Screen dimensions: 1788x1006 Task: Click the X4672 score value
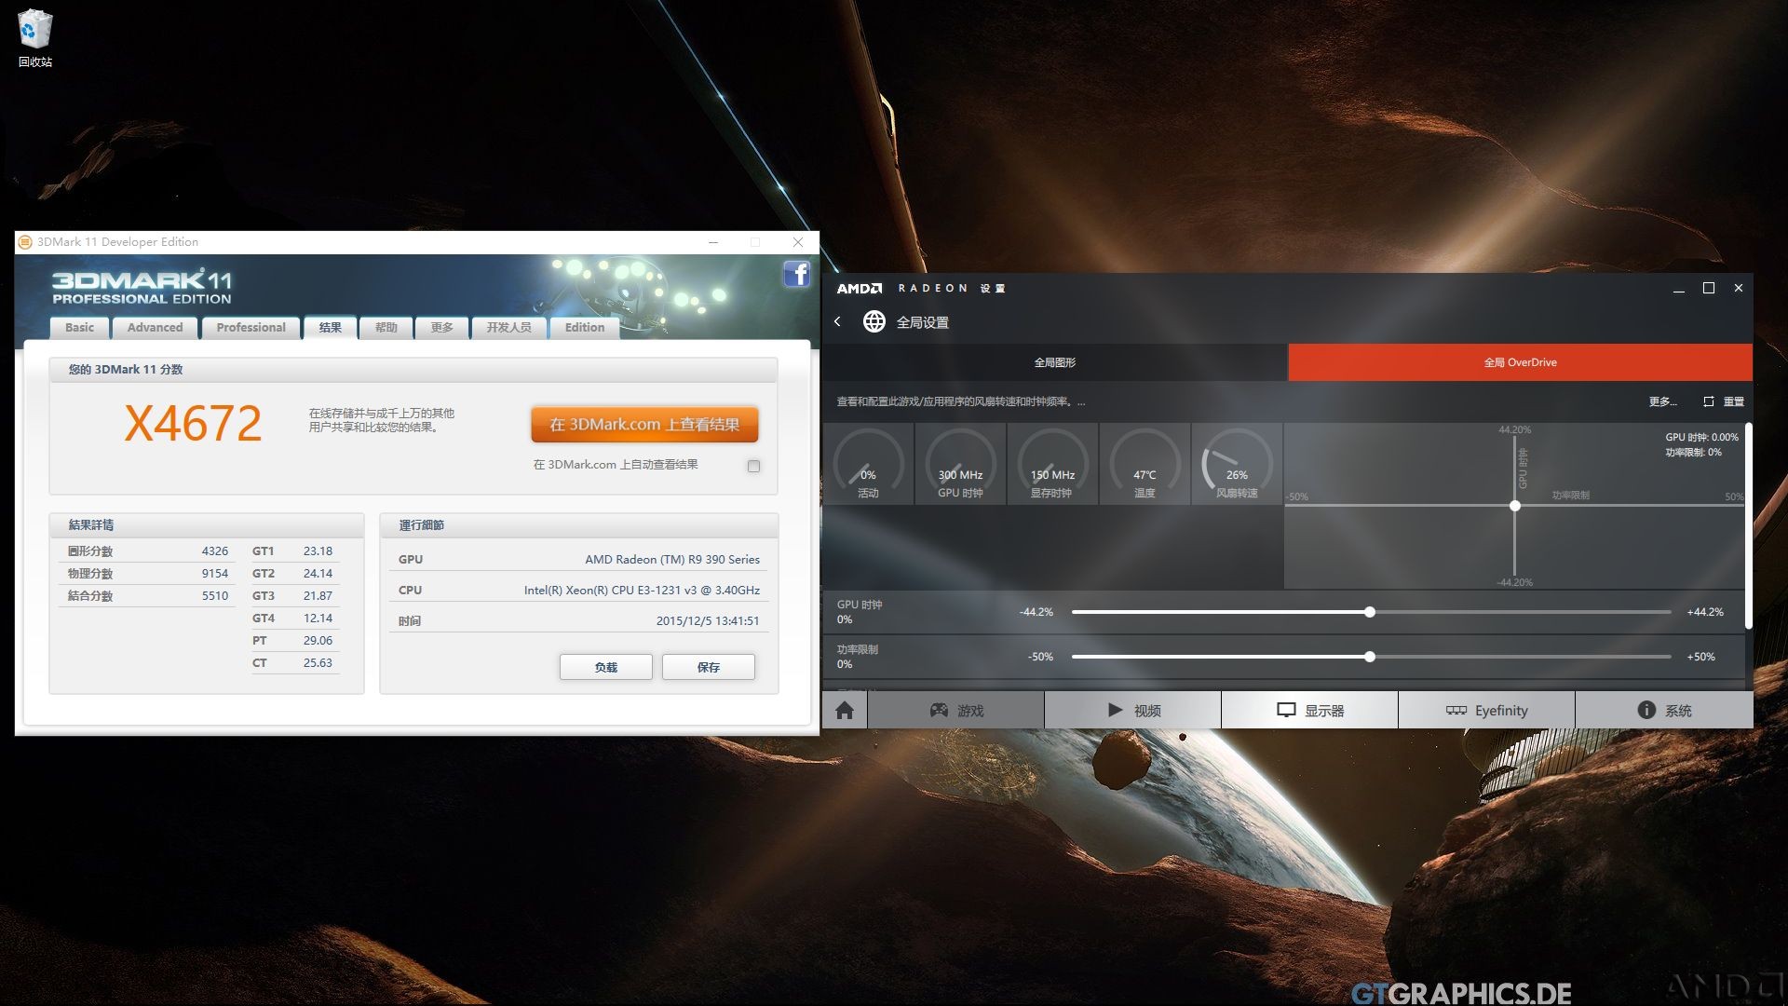click(x=194, y=424)
